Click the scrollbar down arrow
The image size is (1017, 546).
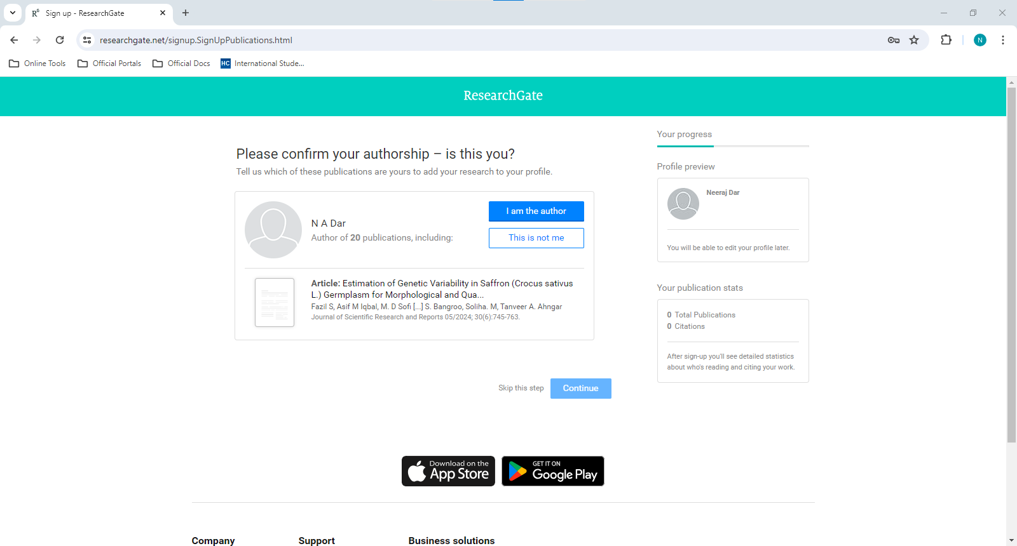click(x=1011, y=540)
